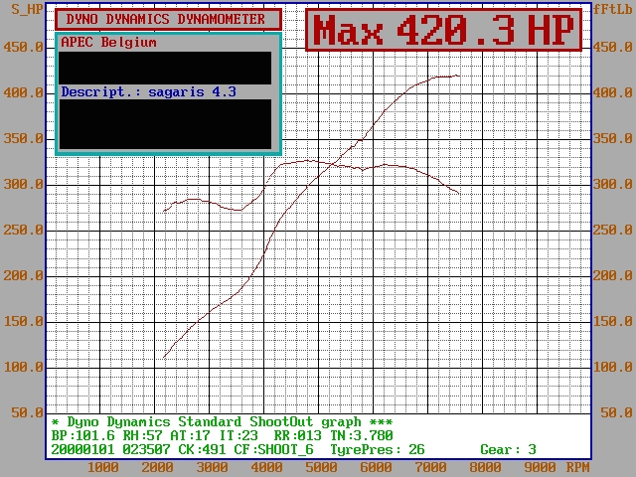Click the end of the torque curve
Viewport: 636px width, 477px height.
coord(459,194)
